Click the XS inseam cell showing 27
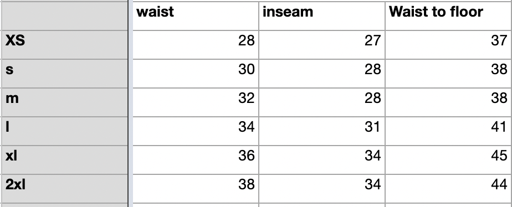Image resolution: width=512 pixels, height=207 pixels. point(322,45)
